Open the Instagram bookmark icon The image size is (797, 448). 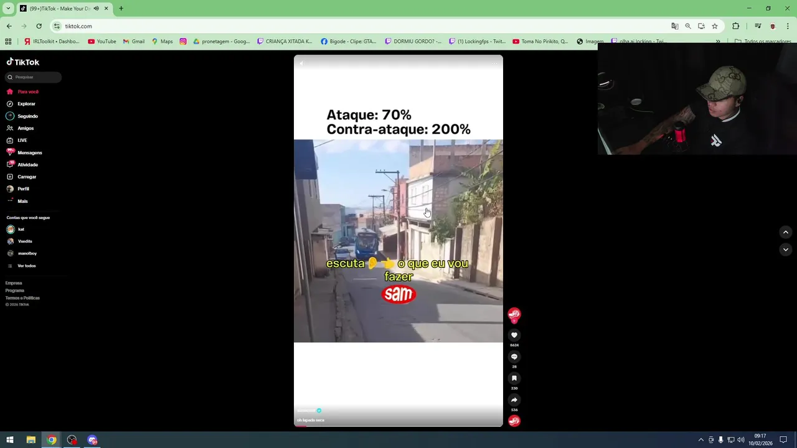click(183, 42)
